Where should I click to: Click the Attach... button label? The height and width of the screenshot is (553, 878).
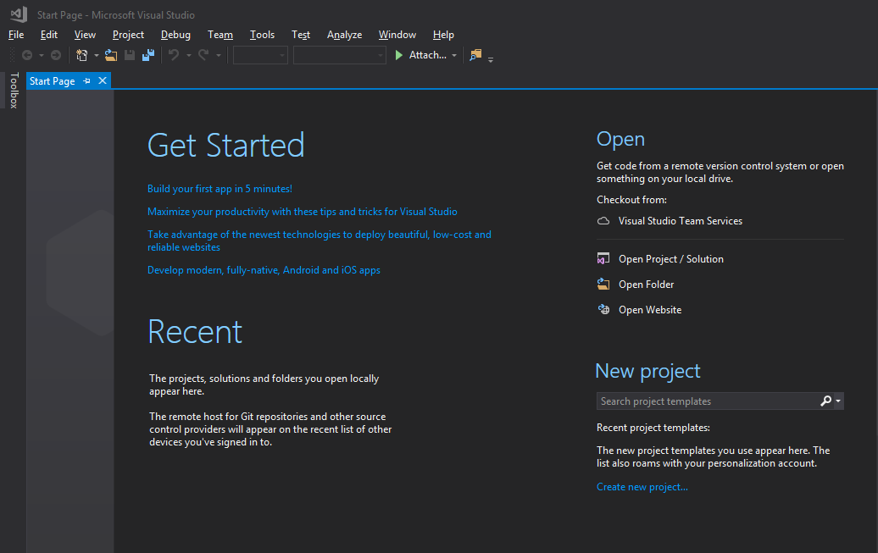click(428, 55)
